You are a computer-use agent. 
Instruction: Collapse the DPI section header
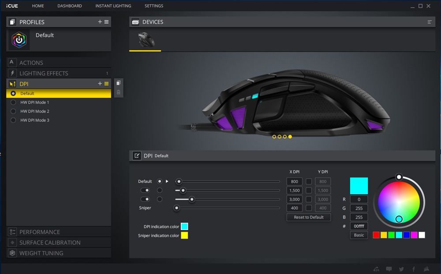tap(59, 84)
